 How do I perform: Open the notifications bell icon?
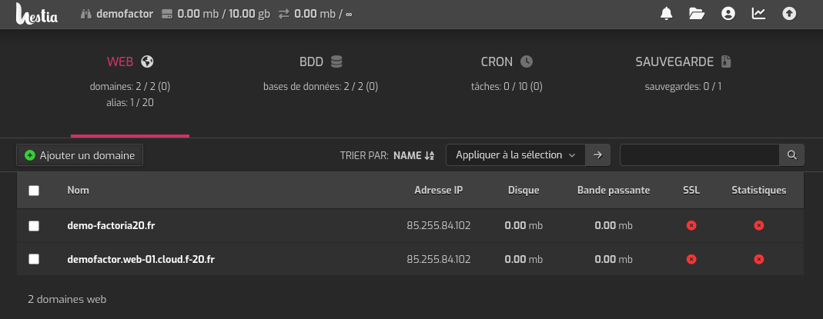tap(667, 14)
